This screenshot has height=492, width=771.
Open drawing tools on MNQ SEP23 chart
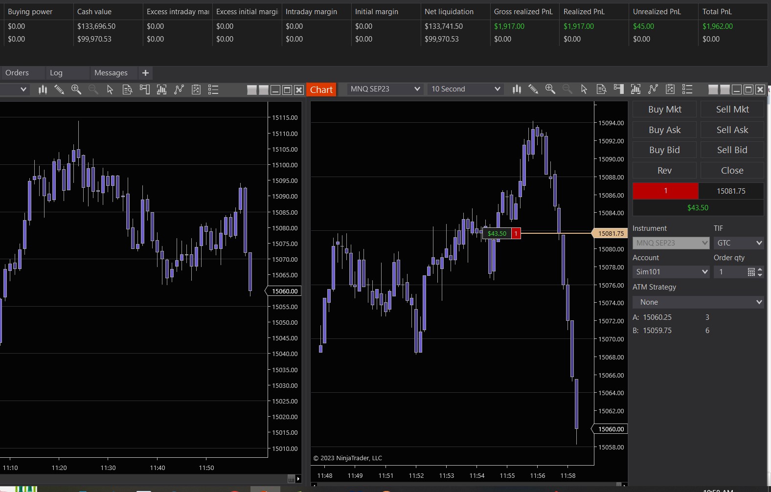533,89
